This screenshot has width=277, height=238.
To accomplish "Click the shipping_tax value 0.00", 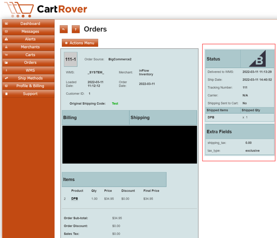I will click(x=248, y=143).
